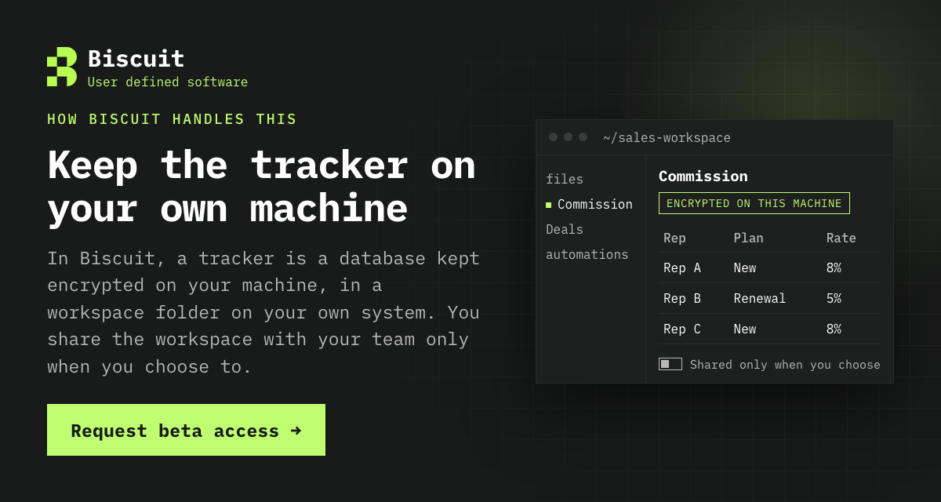
Task: Select the Rep C cell
Action: click(x=682, y=329)
